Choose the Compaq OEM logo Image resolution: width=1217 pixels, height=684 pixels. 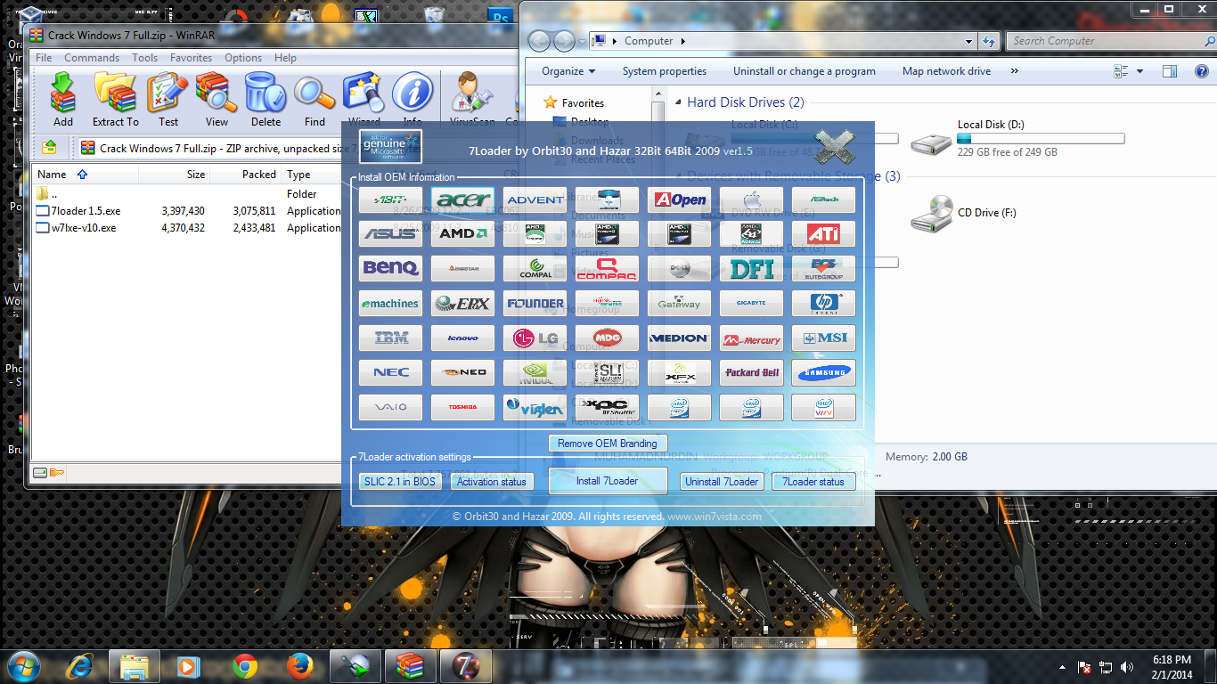pos(608,268)
